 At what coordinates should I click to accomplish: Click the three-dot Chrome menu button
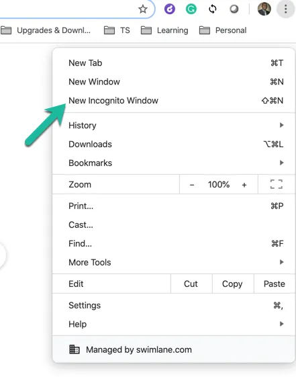[x=286, y=9]
